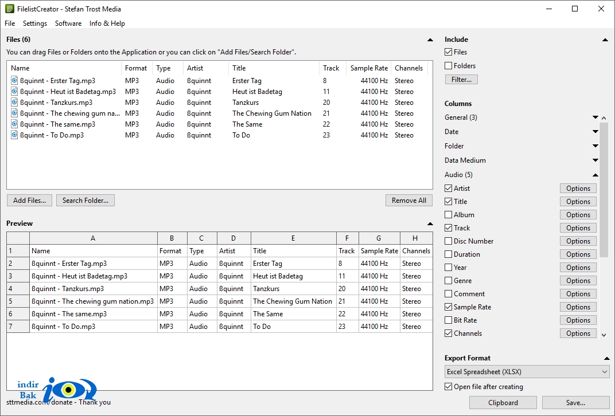
Task: Expand the Data Medium columns group
Action: coord(595,160)
